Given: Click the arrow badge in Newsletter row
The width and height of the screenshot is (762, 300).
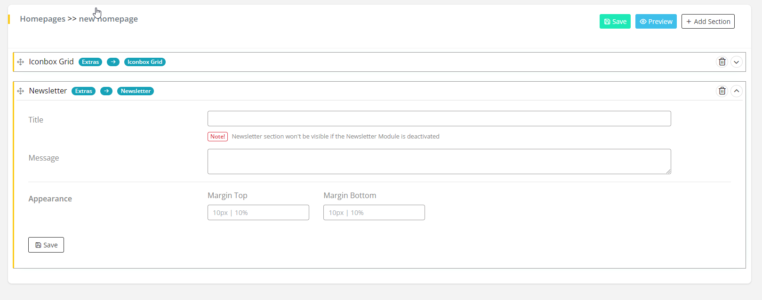Looking at the screenshot, I should (106, 91).
